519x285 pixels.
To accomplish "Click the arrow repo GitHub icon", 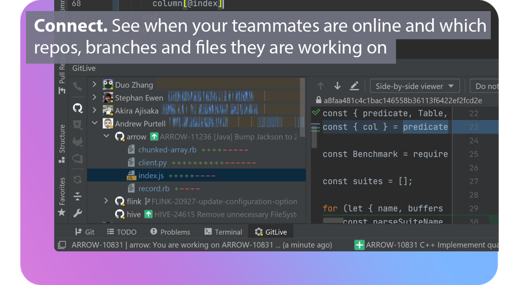I will tap(119, 136).
